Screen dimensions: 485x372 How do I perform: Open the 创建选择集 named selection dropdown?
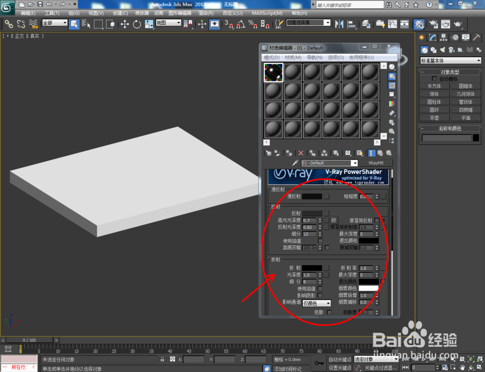click(x=308, y=23)
